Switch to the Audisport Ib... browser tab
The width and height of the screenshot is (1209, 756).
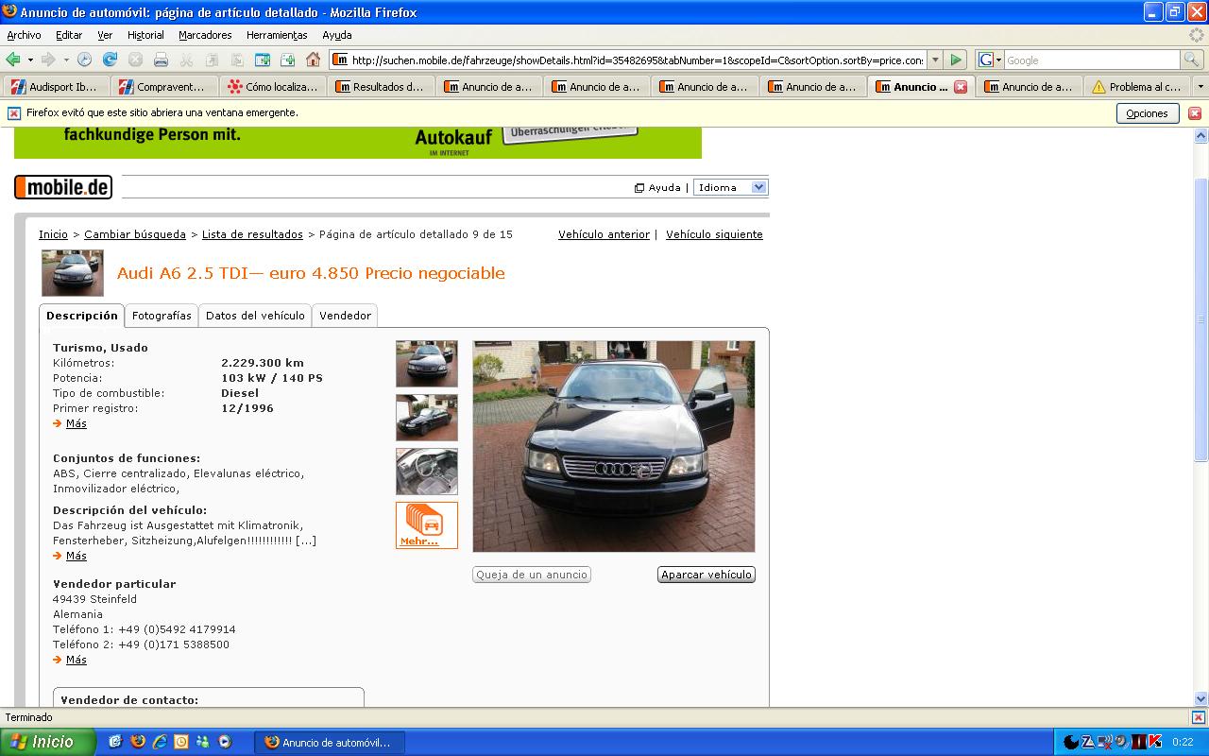coord(56,87)
